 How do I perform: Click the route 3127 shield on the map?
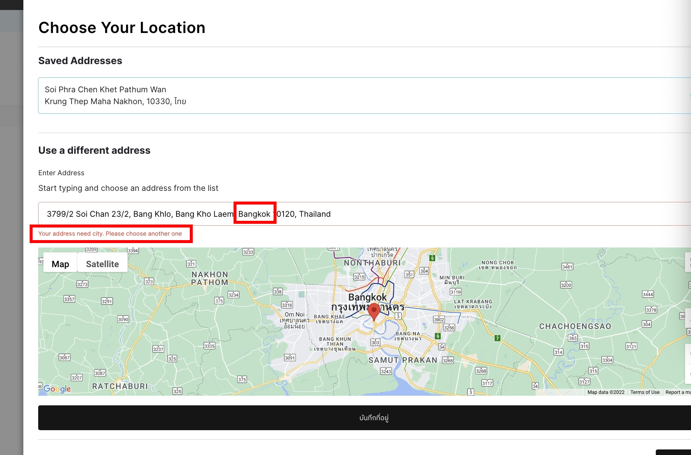584,382
